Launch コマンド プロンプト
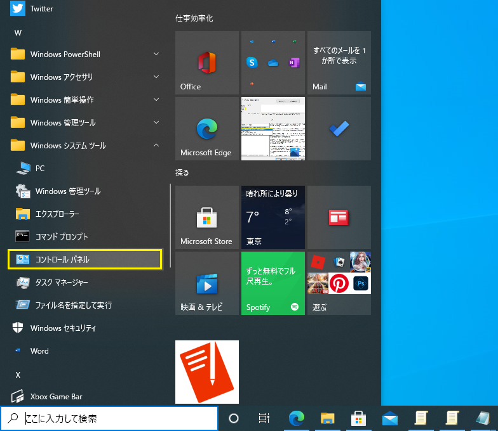 [85, 237]
